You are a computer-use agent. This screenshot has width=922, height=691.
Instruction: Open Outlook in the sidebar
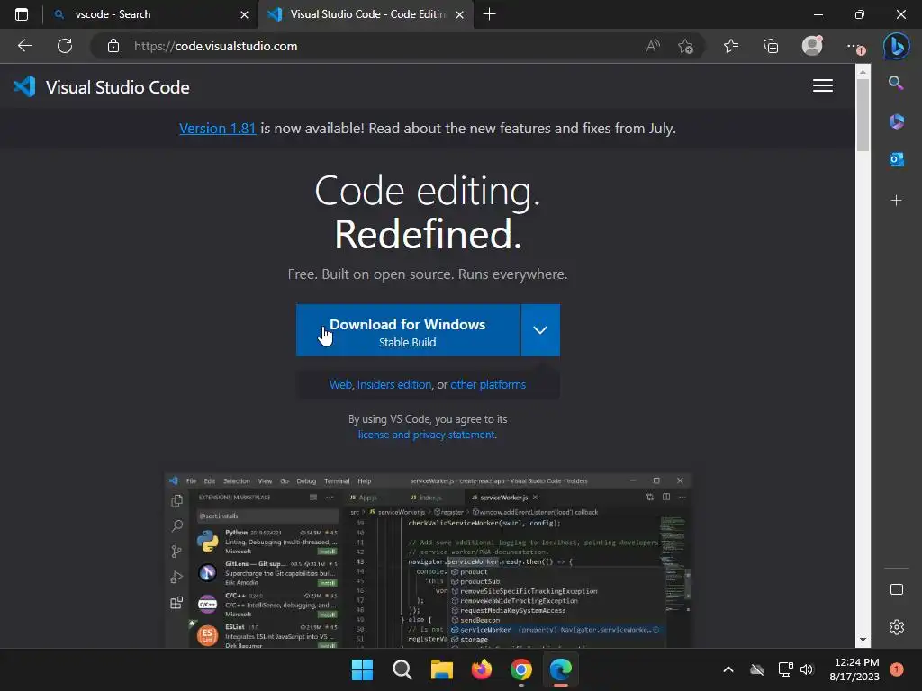(896, 159)
